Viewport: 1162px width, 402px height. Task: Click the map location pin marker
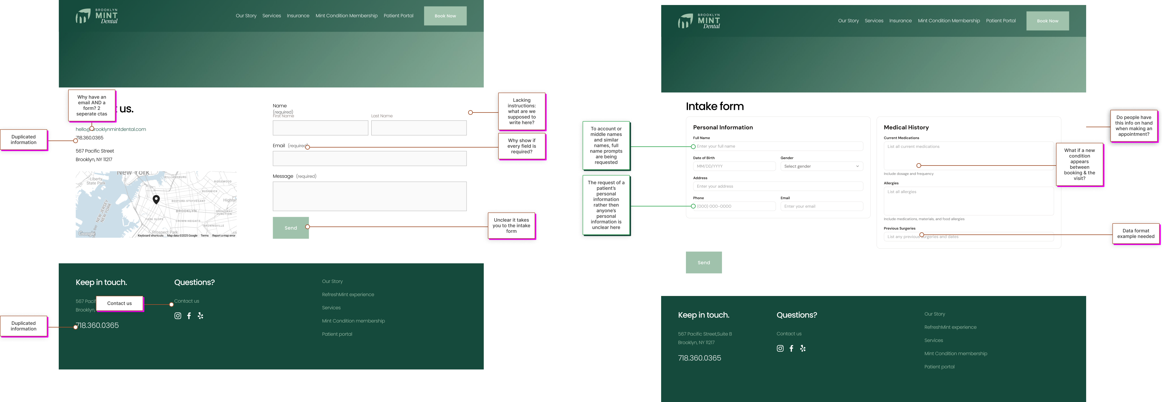tap(156, 199)
